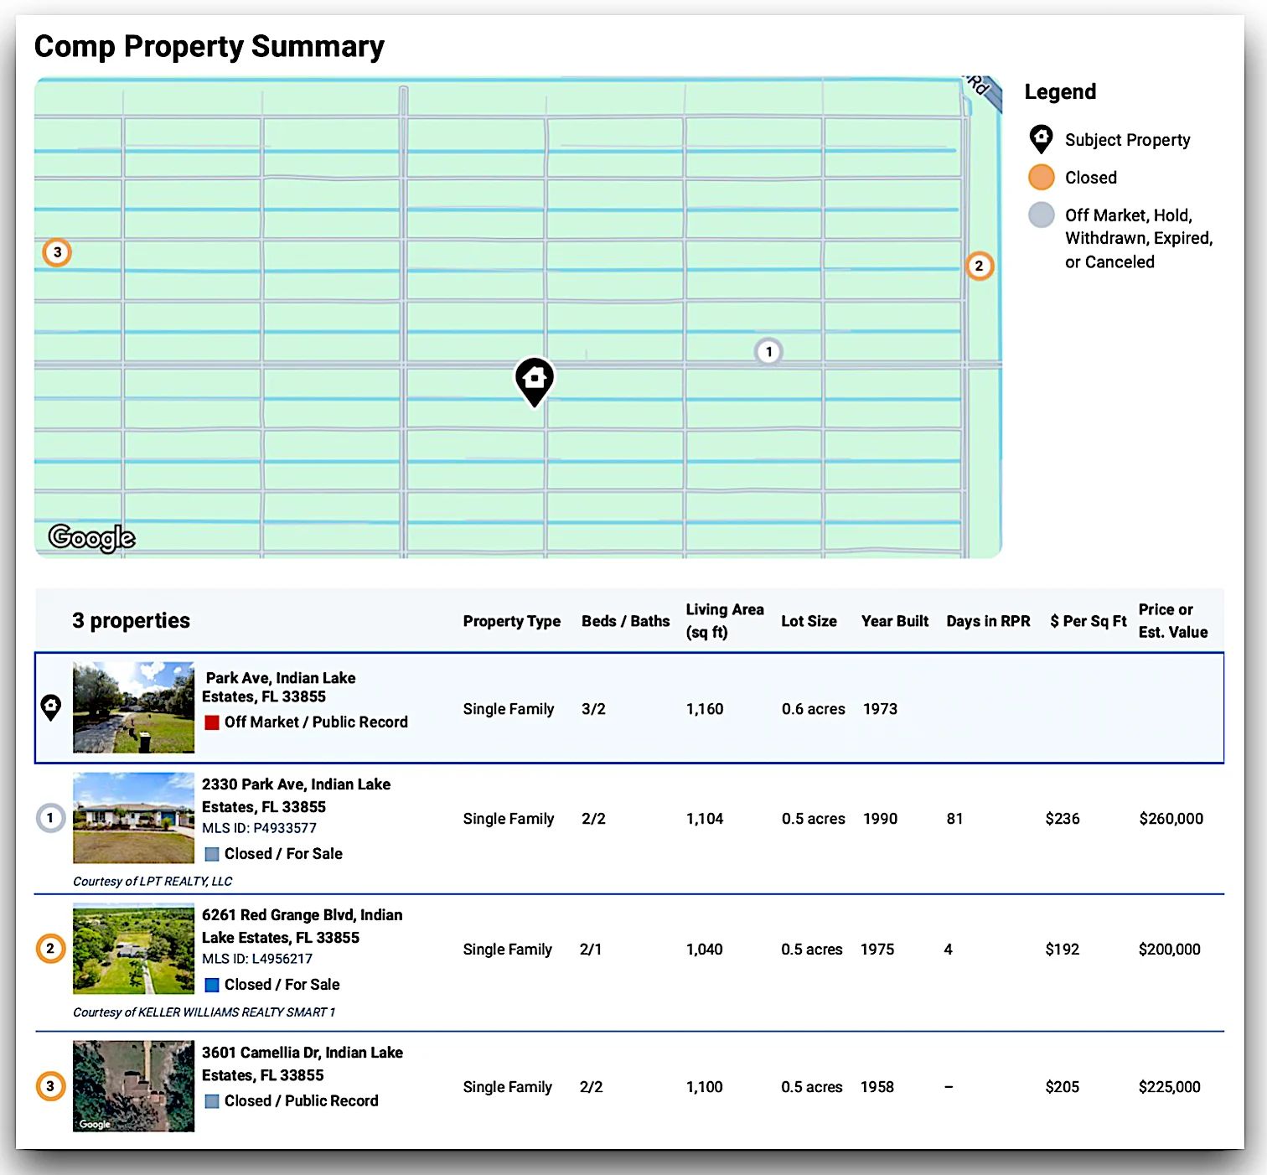The width and height of the screenshot is (1267, 1175).
Task: Click the Price or Est. Value column header
Action: pos(1172,621)
